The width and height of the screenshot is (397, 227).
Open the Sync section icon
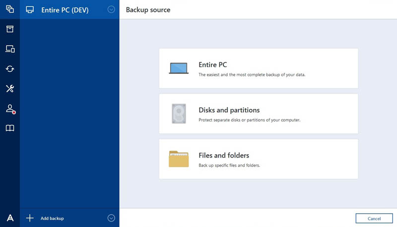tap(10, 69)
